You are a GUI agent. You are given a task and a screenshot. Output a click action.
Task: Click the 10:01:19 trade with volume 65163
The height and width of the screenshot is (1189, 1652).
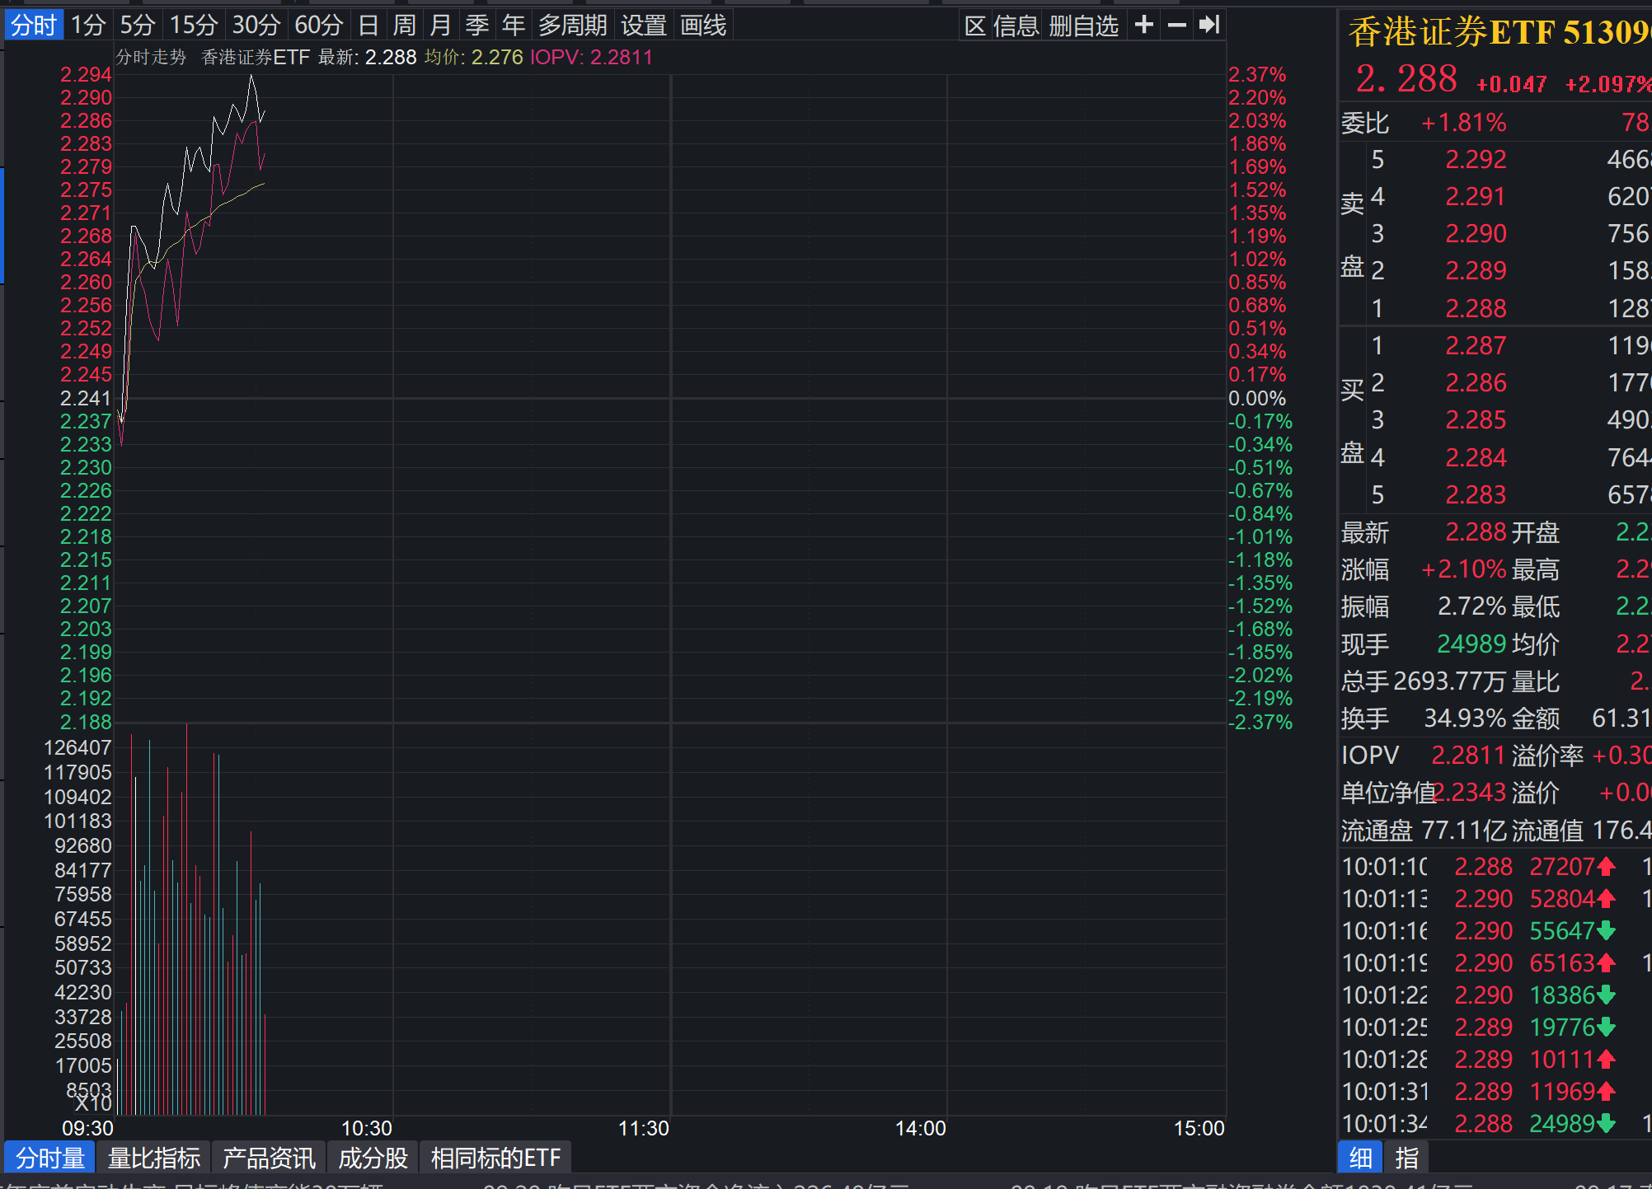pyautogui.click(x=1494, y=963)
